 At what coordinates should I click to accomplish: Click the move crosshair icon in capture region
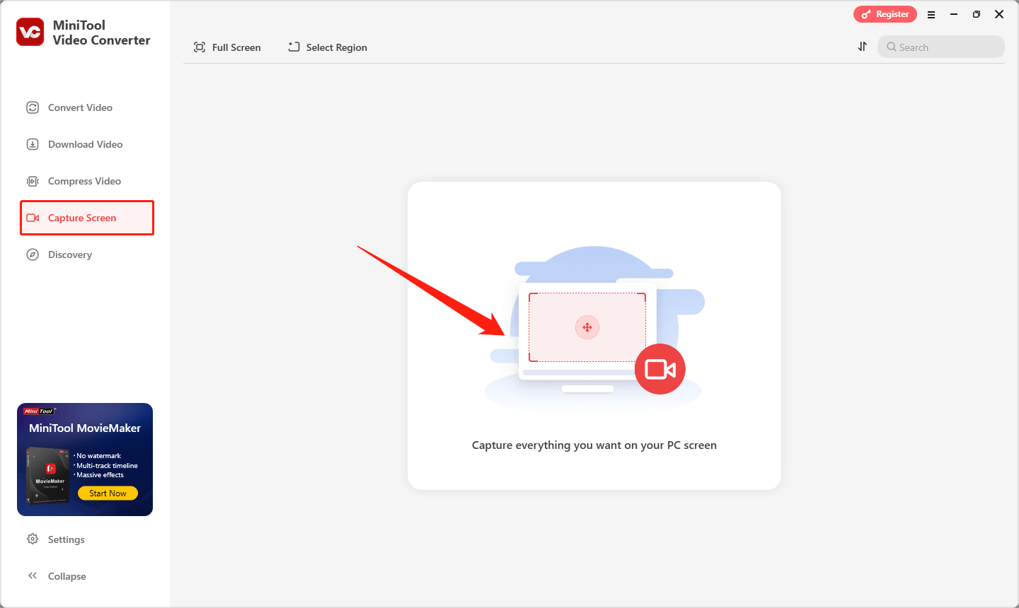(x=587, y=327)
